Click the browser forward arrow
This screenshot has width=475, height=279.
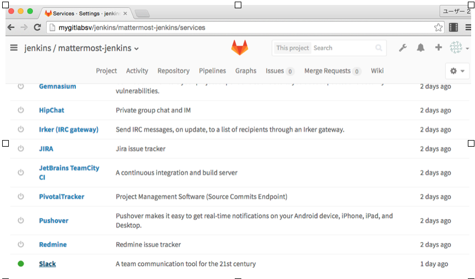point(24,27)
